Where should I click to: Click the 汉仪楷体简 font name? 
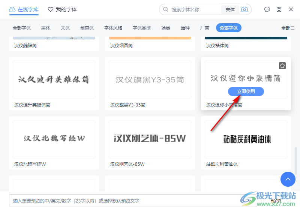pos(217,45)
